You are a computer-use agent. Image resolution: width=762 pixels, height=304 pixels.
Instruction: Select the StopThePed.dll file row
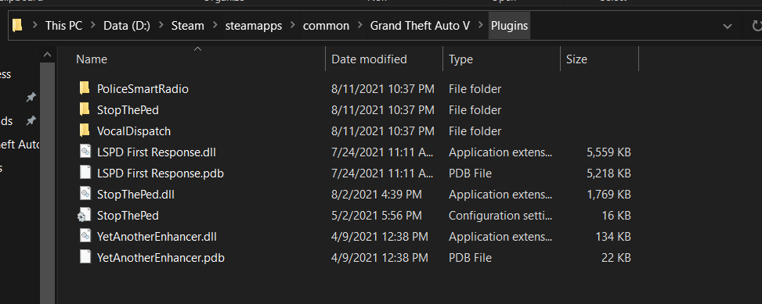(x=355, y=195)
